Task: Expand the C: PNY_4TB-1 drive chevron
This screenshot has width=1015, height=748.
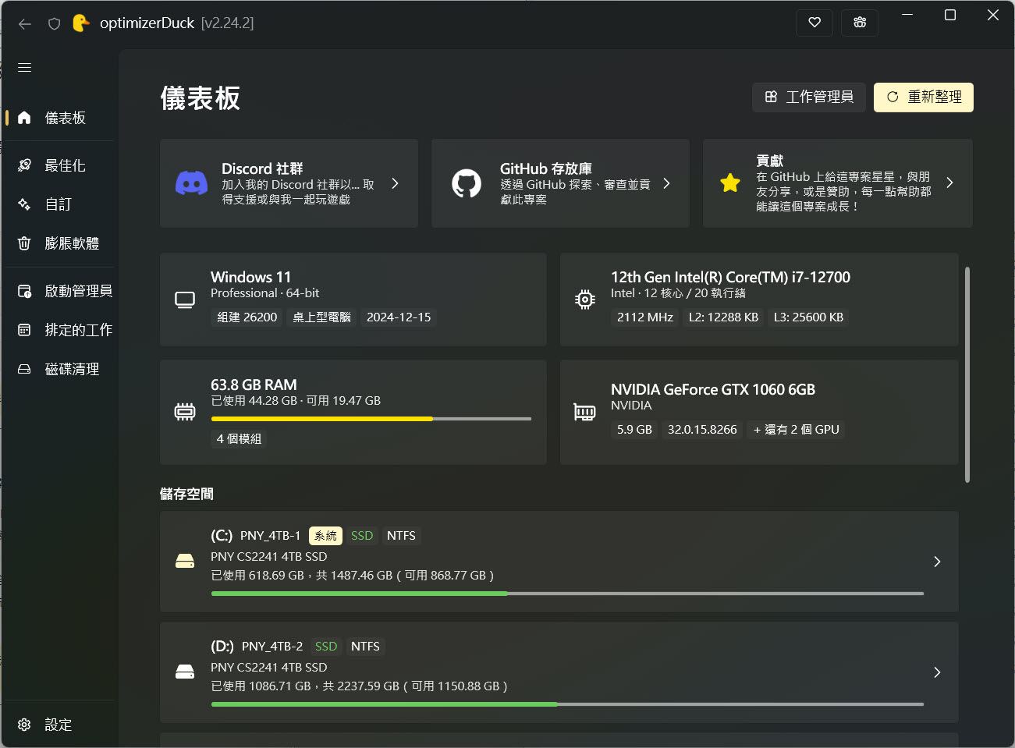Action: coord(937,562)
